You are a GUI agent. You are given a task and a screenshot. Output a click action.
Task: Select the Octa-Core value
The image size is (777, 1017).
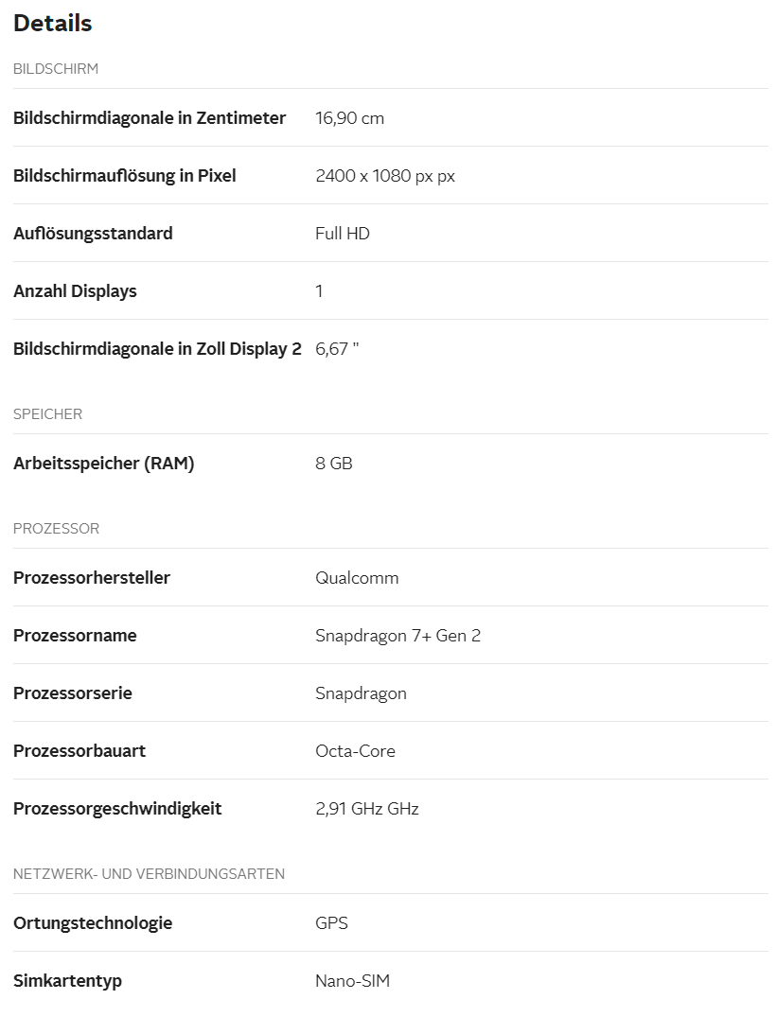pos(355,751)
